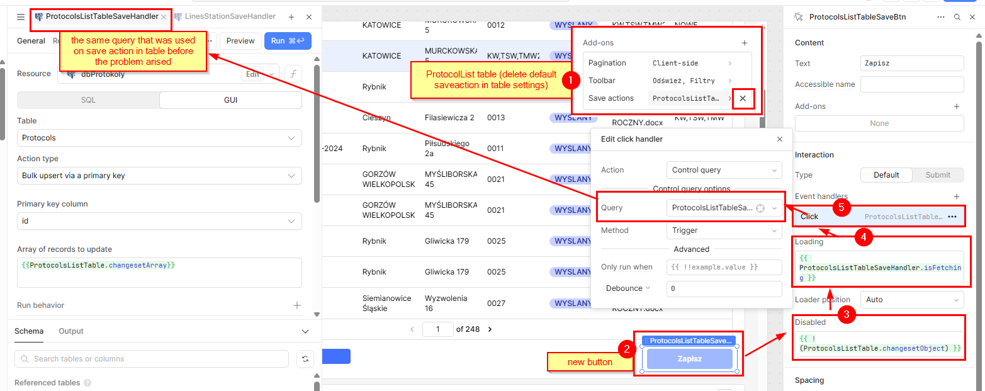Open the query panel hamburger menu

pos(21,17)
